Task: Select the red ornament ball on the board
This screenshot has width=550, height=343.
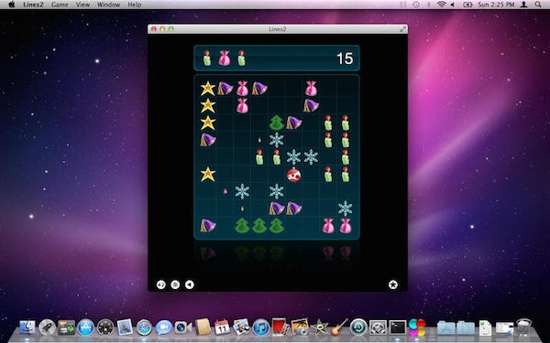Action: (293, 175)
